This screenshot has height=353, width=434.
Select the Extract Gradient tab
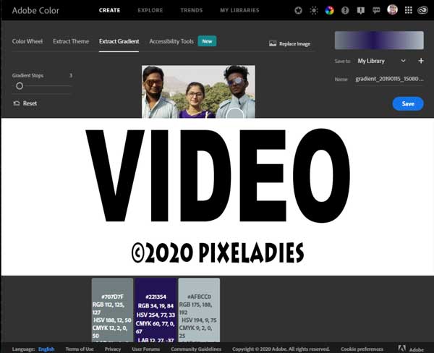119,41
